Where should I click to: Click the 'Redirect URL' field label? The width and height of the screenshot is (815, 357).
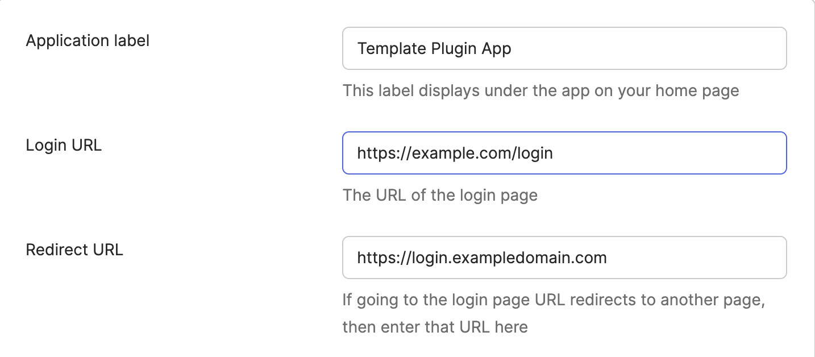74,249
